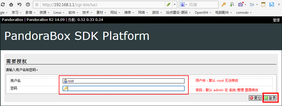Click the Baidu paw search-engine icon
The image size is (282, 106).
[x=182, y=4]
